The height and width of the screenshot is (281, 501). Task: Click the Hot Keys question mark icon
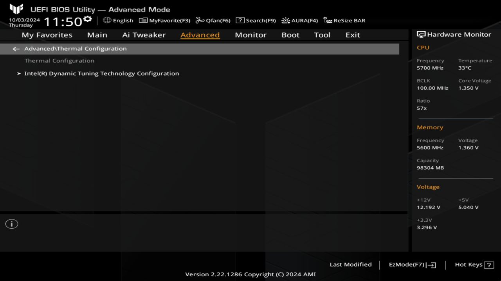(x=489, y=265)
